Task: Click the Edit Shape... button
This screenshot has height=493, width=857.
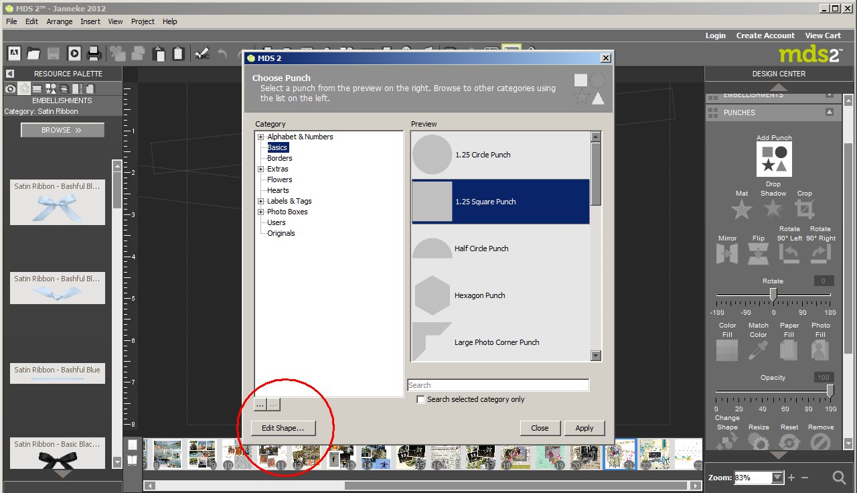Action: pos(283,428)
